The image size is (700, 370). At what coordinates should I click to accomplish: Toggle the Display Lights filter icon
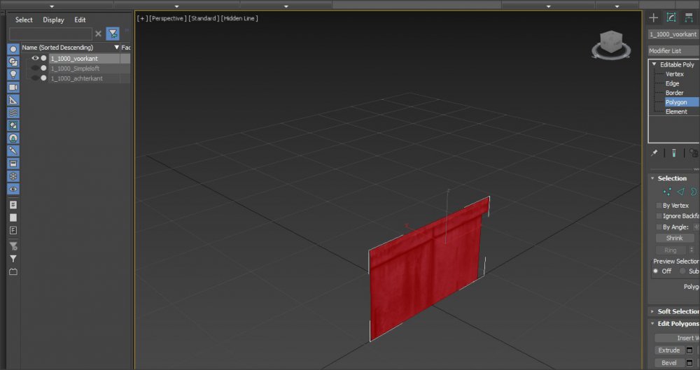pyautogui.click(x=13, y=74)
